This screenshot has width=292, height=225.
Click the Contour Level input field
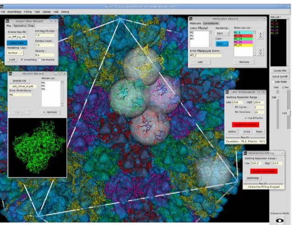45,45
